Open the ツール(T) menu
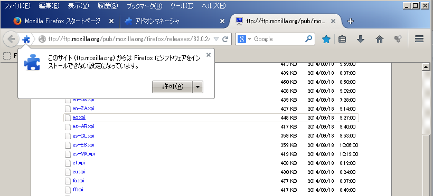433x196 pixels. click(x=182, y=6)
